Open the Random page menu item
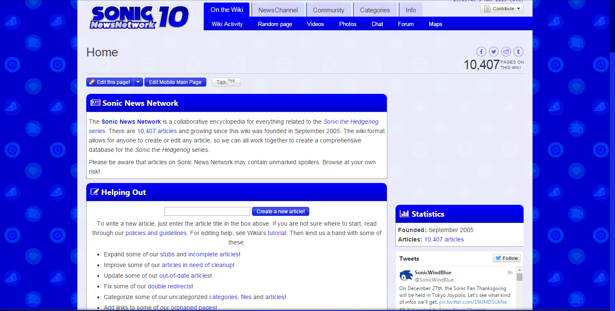Screen dimensions: 615x311 pyautogui.click(x=275, y=24)
